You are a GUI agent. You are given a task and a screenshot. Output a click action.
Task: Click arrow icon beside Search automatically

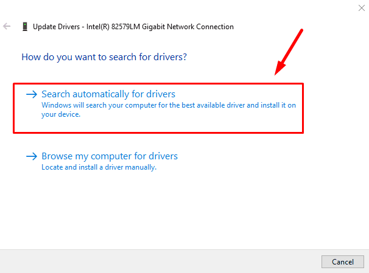[x=32, y=94]
